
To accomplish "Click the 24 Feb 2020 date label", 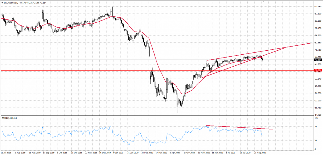I will click(147, 153).
